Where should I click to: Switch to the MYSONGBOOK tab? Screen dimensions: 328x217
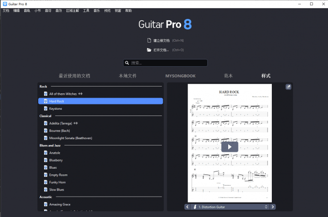click(x=180, y=76)
